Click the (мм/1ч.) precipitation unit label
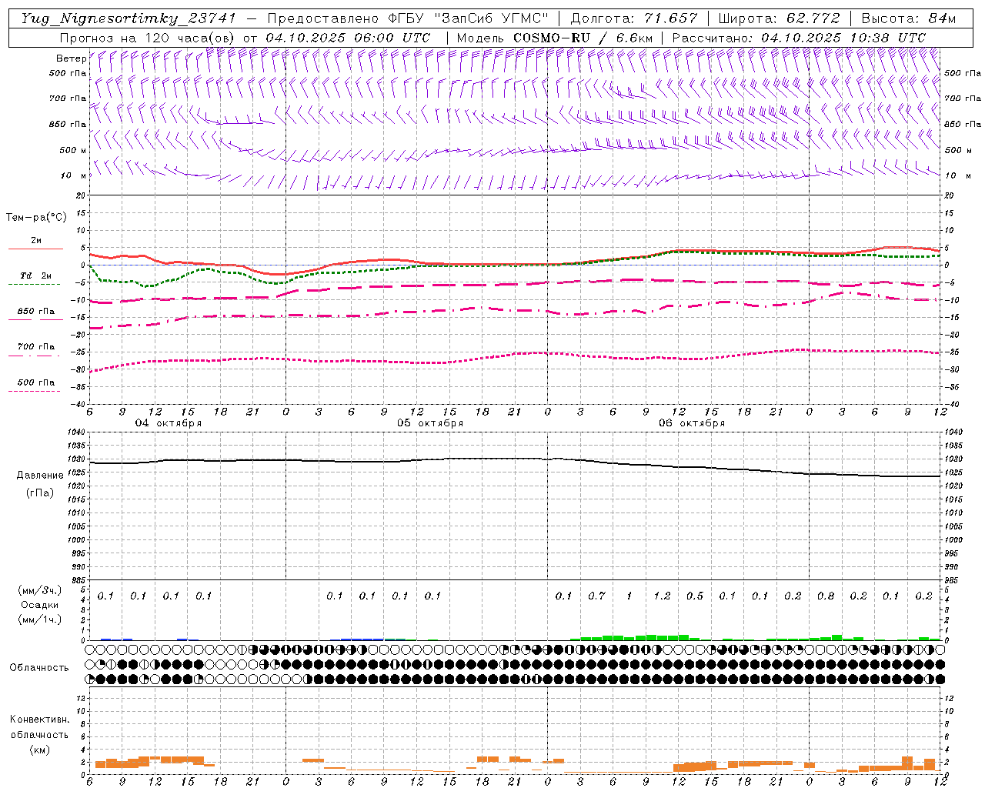The image size is (985, 788). 39,619
